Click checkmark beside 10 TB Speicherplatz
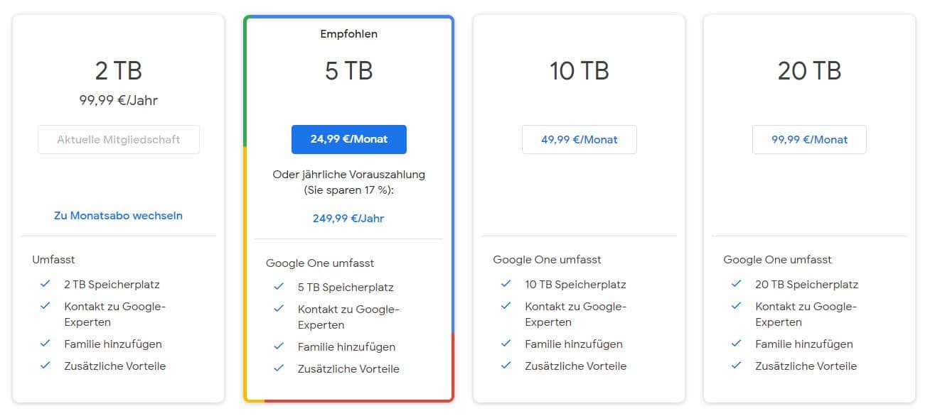 point(506,283)
